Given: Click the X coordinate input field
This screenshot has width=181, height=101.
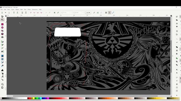Looking at the screenshot, I should pyautogui.click(x=68, y=13).
